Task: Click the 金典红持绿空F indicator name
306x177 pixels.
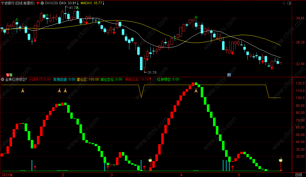Action: point(16,79)
